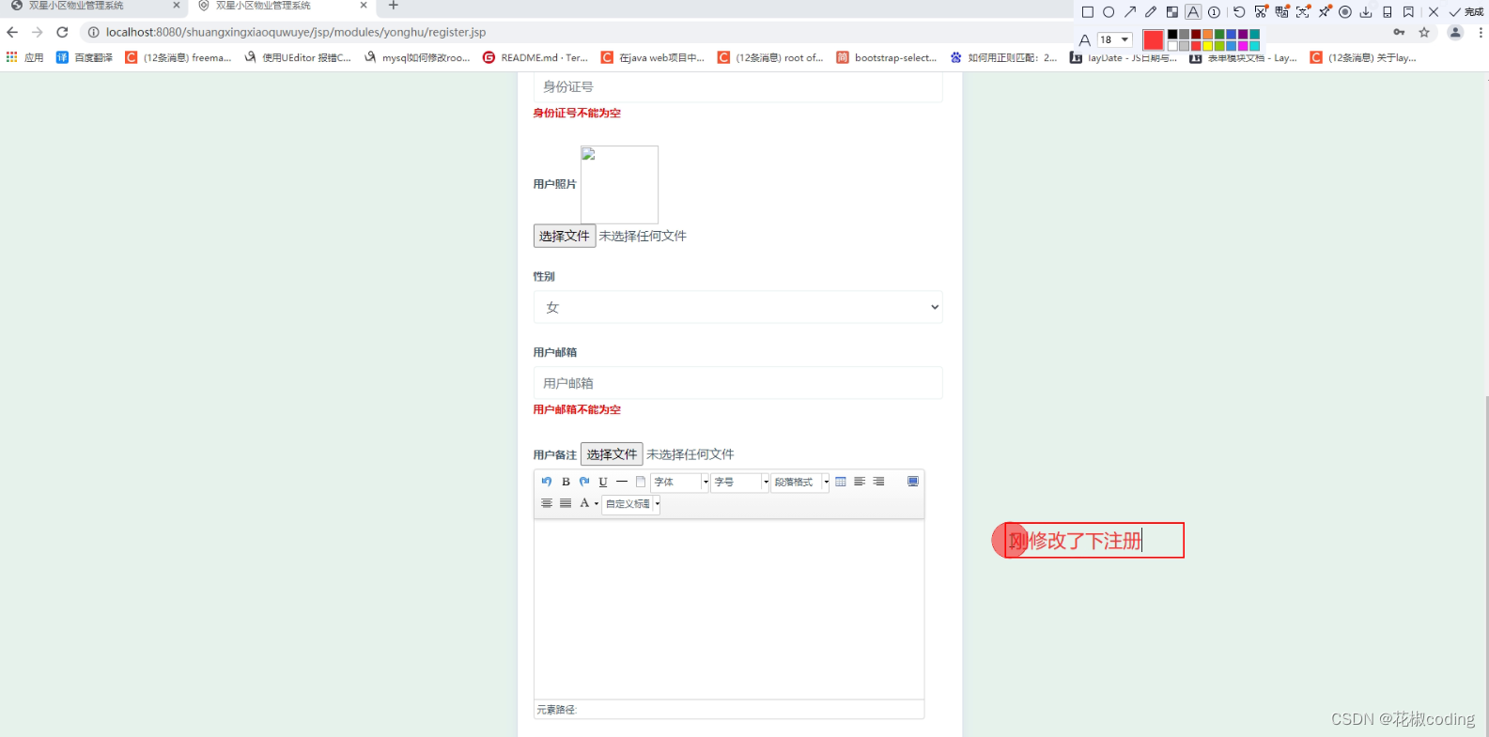The image size is (1489, 737).
Task: Close the active browser tab
Action: coord(364,6)
